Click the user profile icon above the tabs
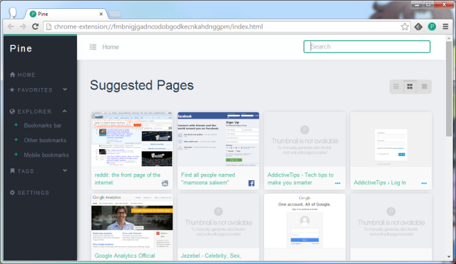Viewport: 456px width, 264px height. [x=12, y=12]
